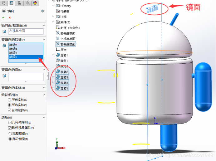This screenshot has height=161, width=216.
Task: Collapse the 镜向面/基准面 section
Action: [x=44, y=26]
